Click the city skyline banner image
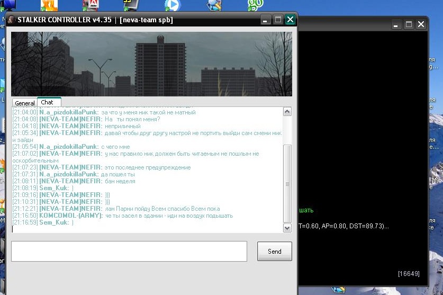 click(x=151, y=64)
